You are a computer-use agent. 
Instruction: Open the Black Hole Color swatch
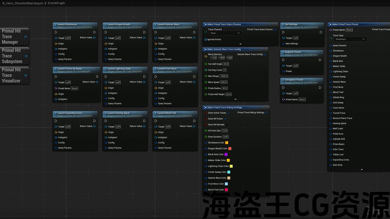click(x=226, y=155)
